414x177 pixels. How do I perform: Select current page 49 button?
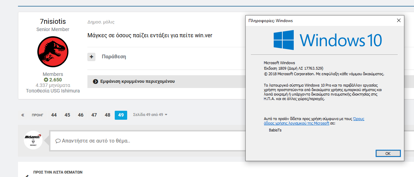point(121,115)
